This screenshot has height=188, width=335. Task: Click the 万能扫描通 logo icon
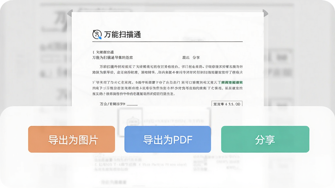97,35
